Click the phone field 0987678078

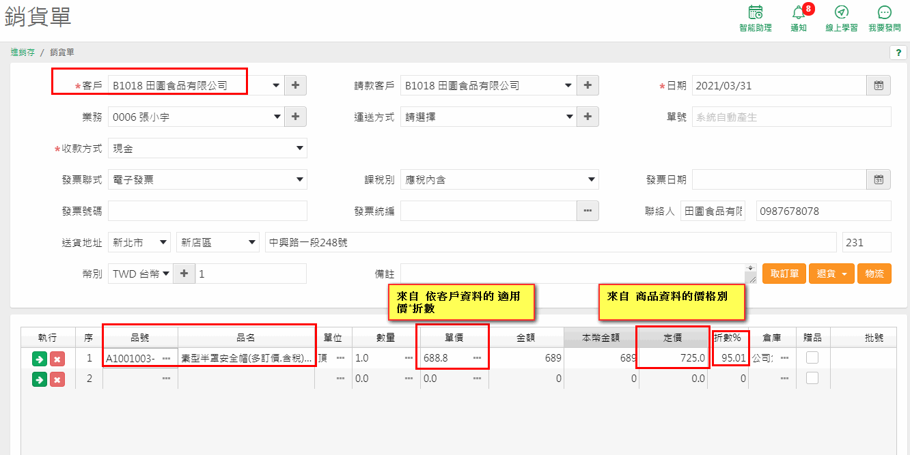[x=824, y=211]
